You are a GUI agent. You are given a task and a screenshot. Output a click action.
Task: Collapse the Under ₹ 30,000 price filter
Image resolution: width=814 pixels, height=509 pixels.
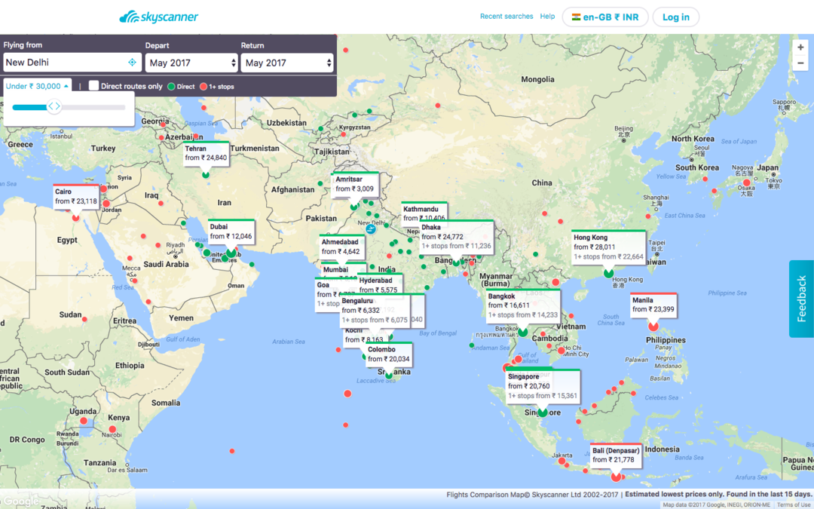(37, 87)
